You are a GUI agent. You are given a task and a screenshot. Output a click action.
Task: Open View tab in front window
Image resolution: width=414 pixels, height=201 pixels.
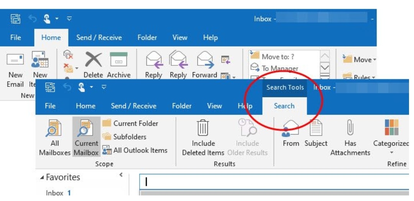coord(214,106)
